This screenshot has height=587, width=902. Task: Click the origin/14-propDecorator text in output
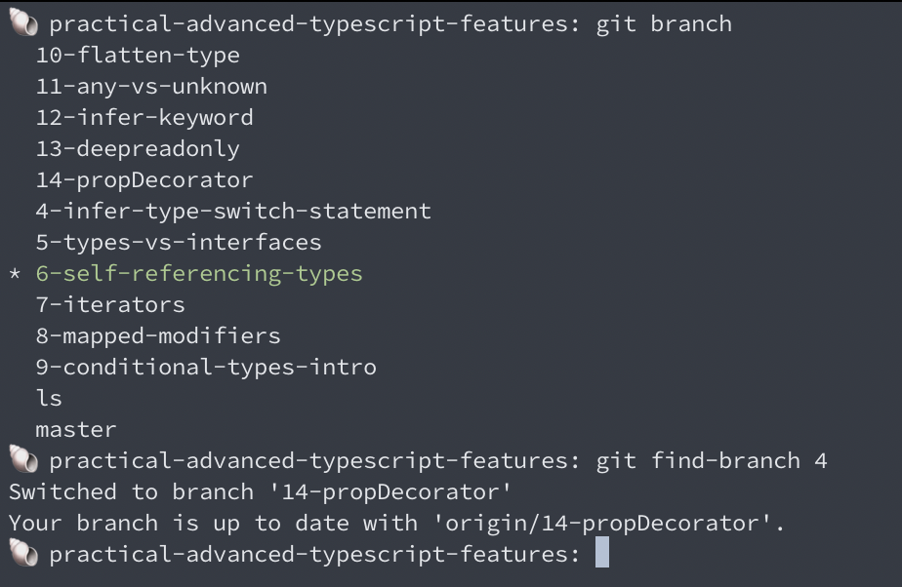pos(607,524)
